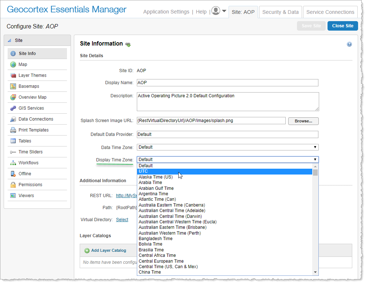The height and width of the screenshot is (282, 365).
Task: Choose China Time option
Action: click(x=225, y=272)
